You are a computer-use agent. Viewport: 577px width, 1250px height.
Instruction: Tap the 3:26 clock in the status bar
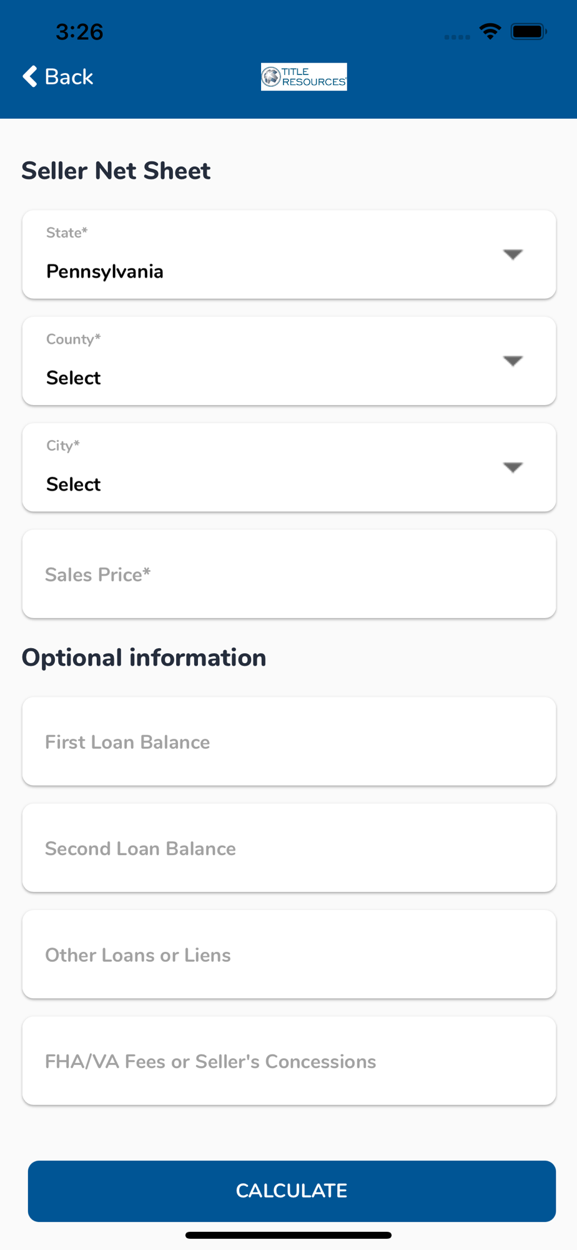tap(79, 32)
